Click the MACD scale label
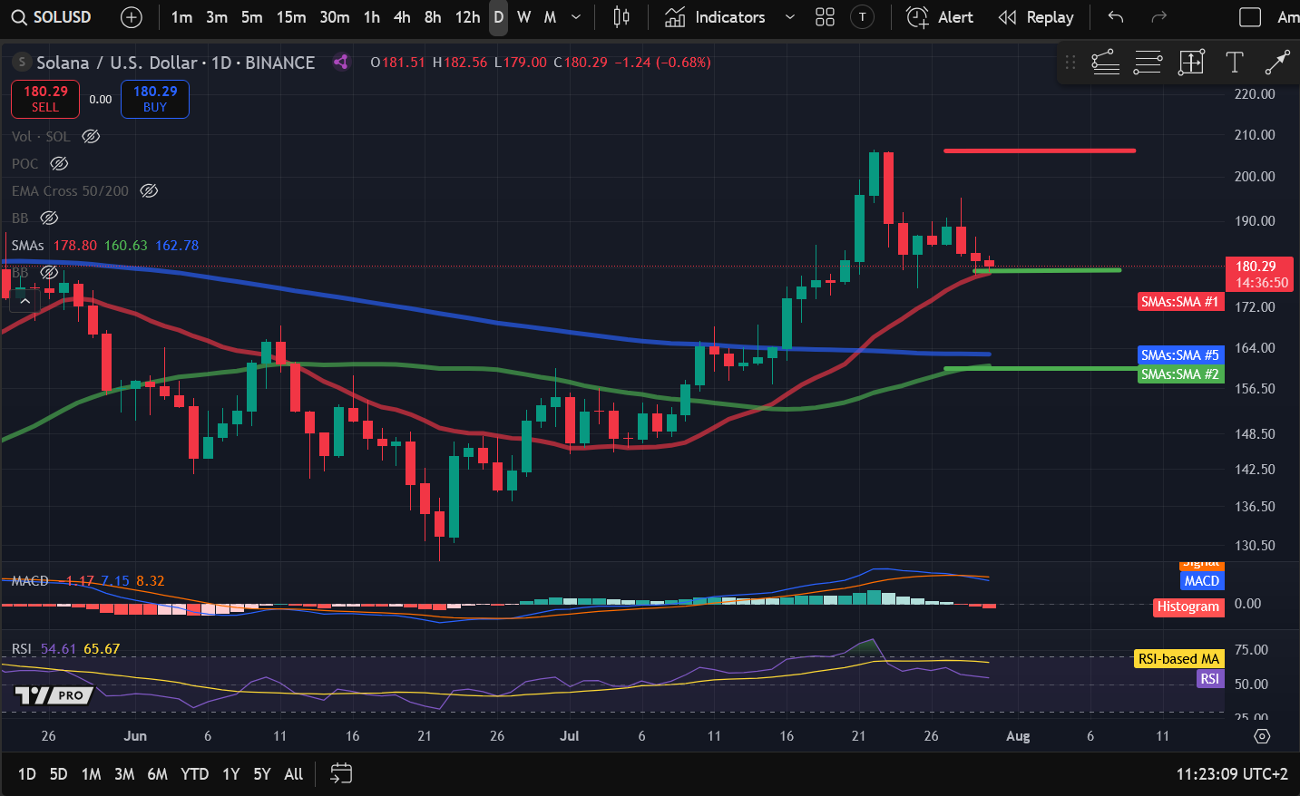This screenshot has width=1300, height=796. tap(1201, 581)
